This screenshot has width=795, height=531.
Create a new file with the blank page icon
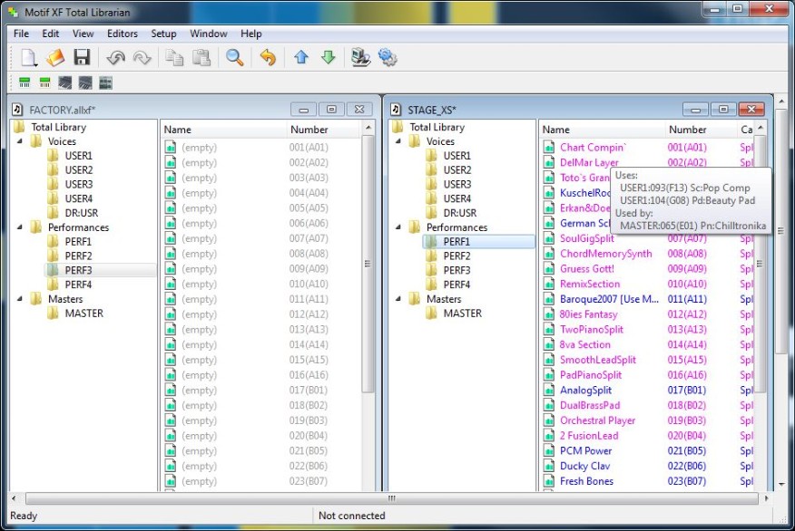[29, 57]
